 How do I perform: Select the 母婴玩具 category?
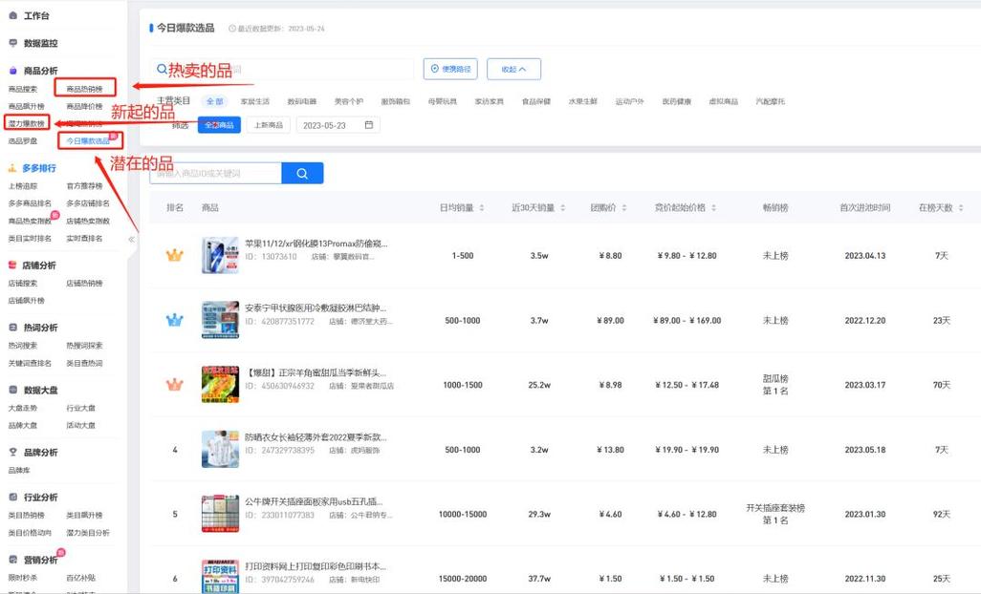[x=443, y=101]
